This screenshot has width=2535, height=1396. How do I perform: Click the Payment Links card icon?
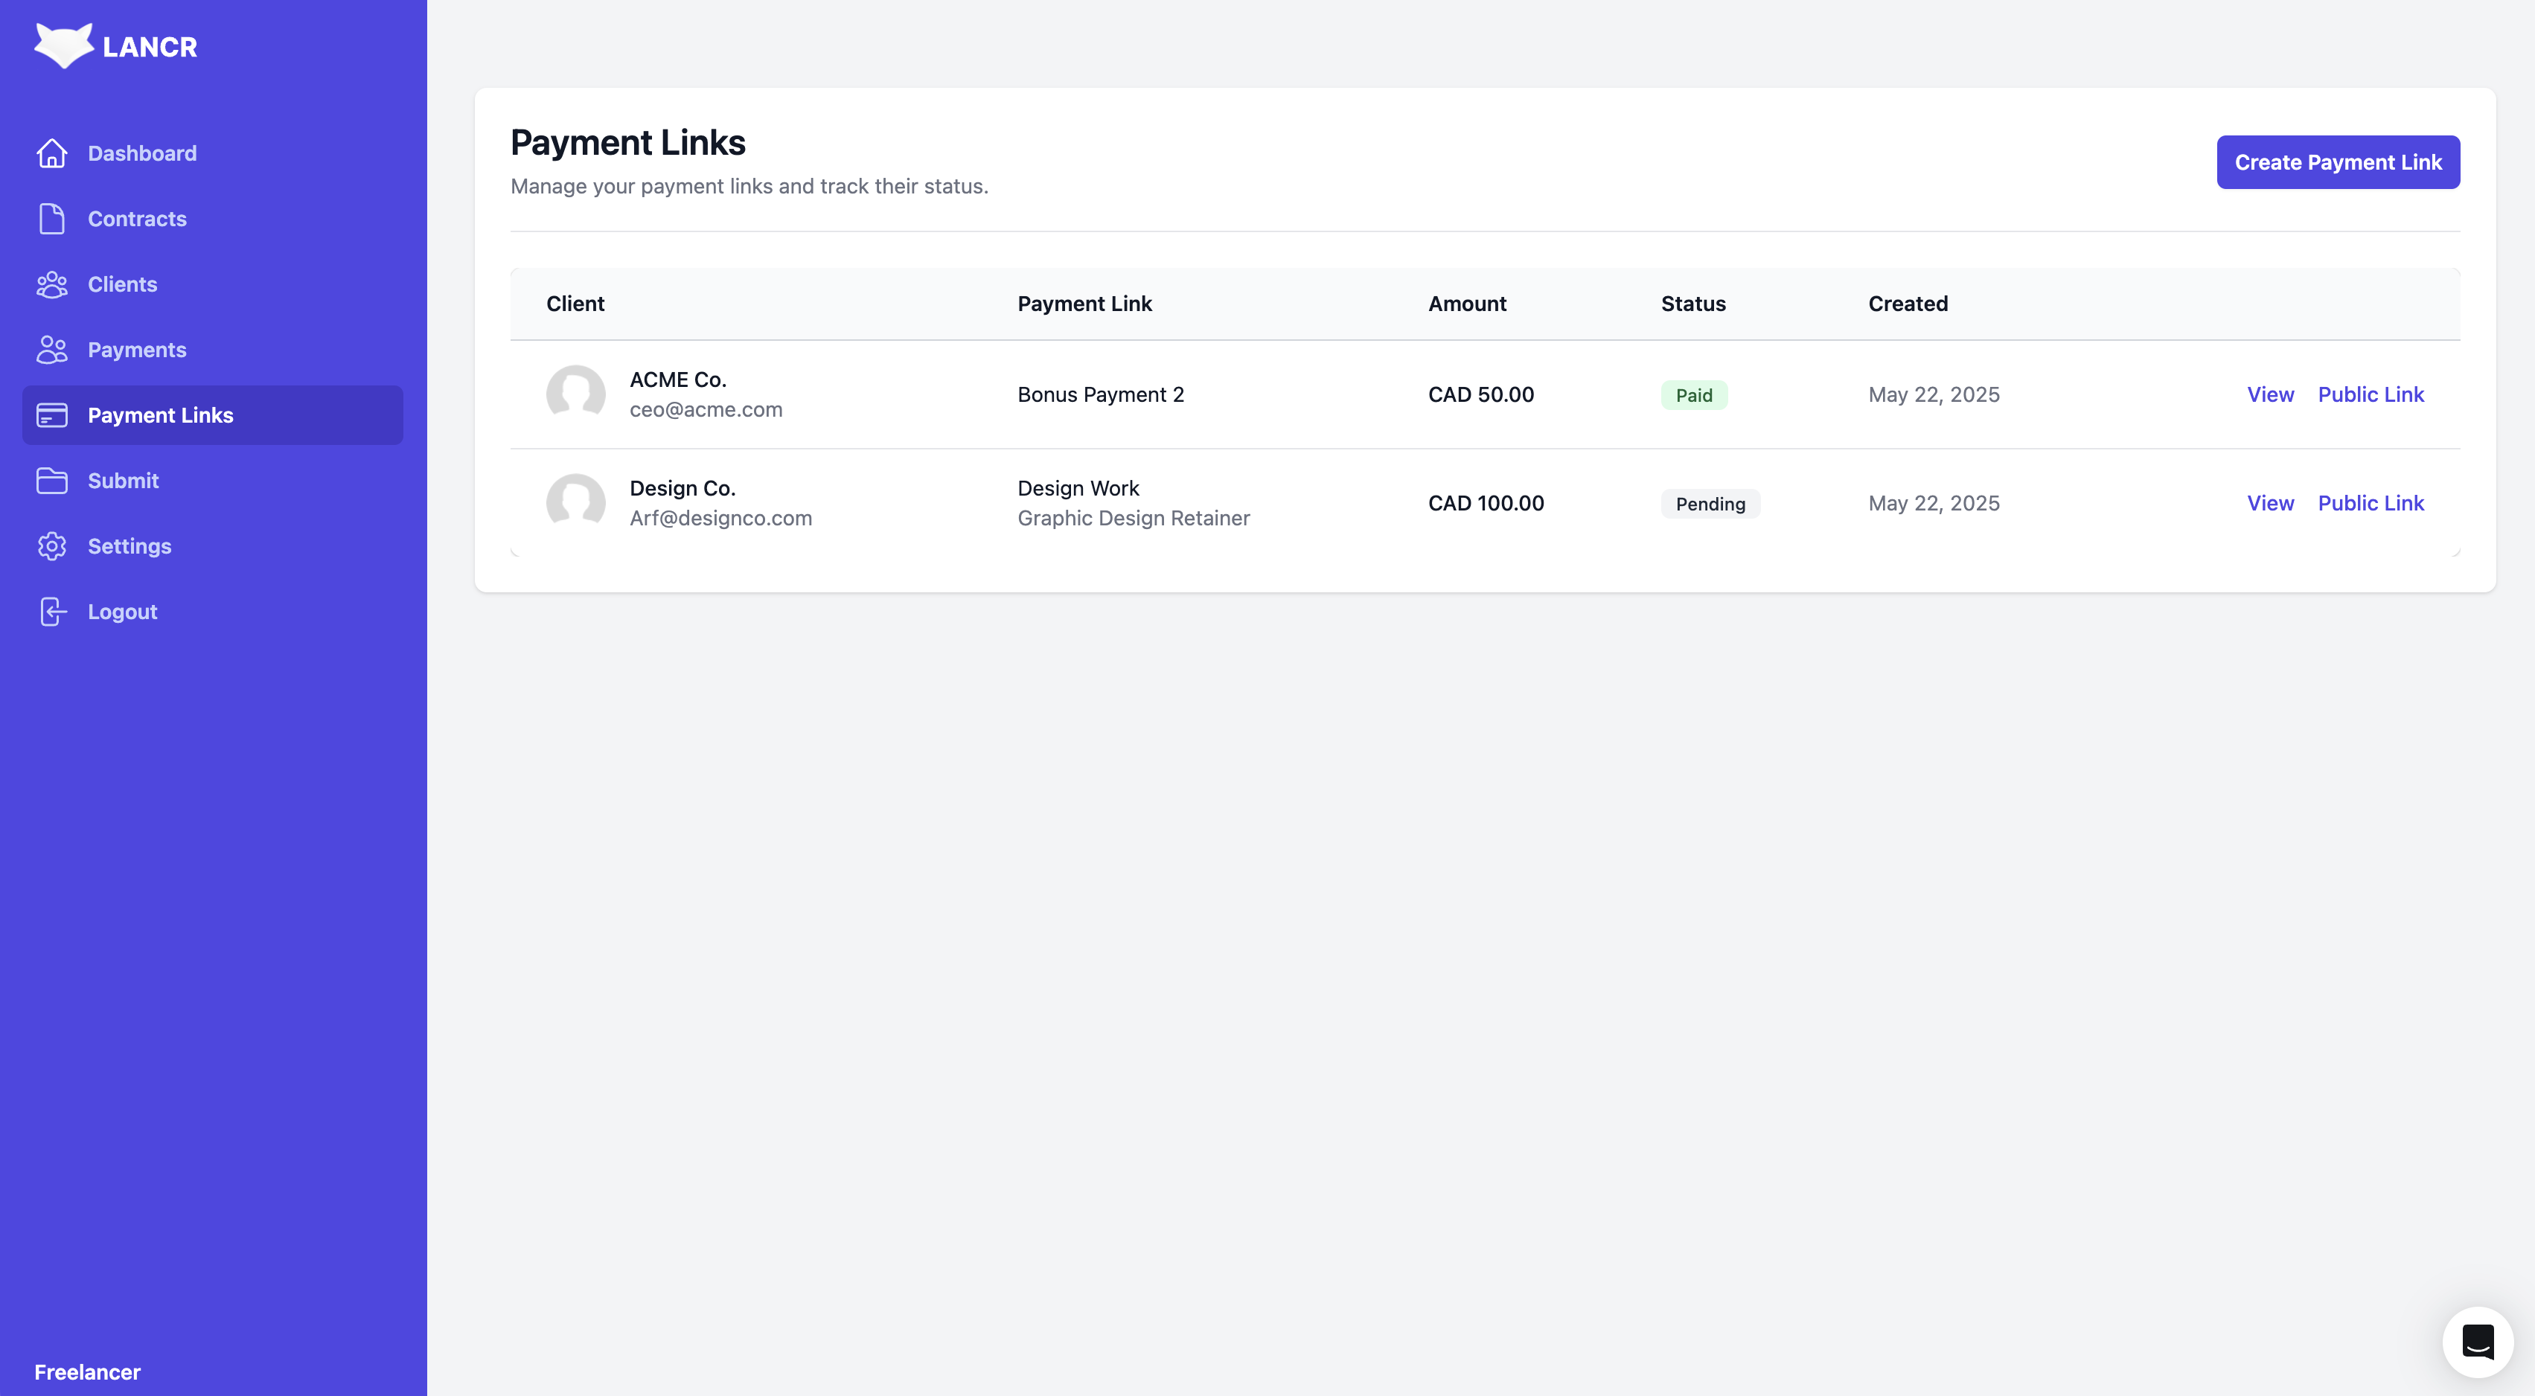click(x=52, y=415)
